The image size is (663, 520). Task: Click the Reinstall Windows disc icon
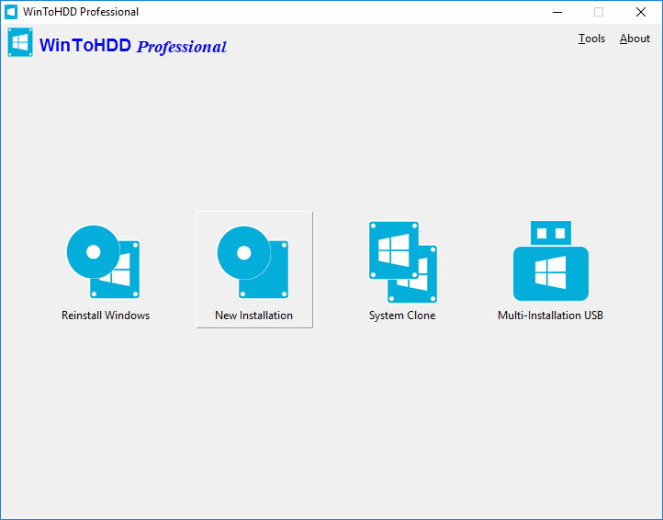point(103,261)
